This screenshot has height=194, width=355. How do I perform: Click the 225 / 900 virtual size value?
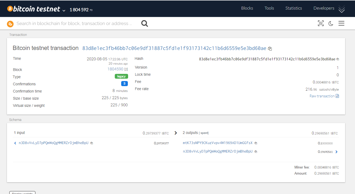click(119, 105)
